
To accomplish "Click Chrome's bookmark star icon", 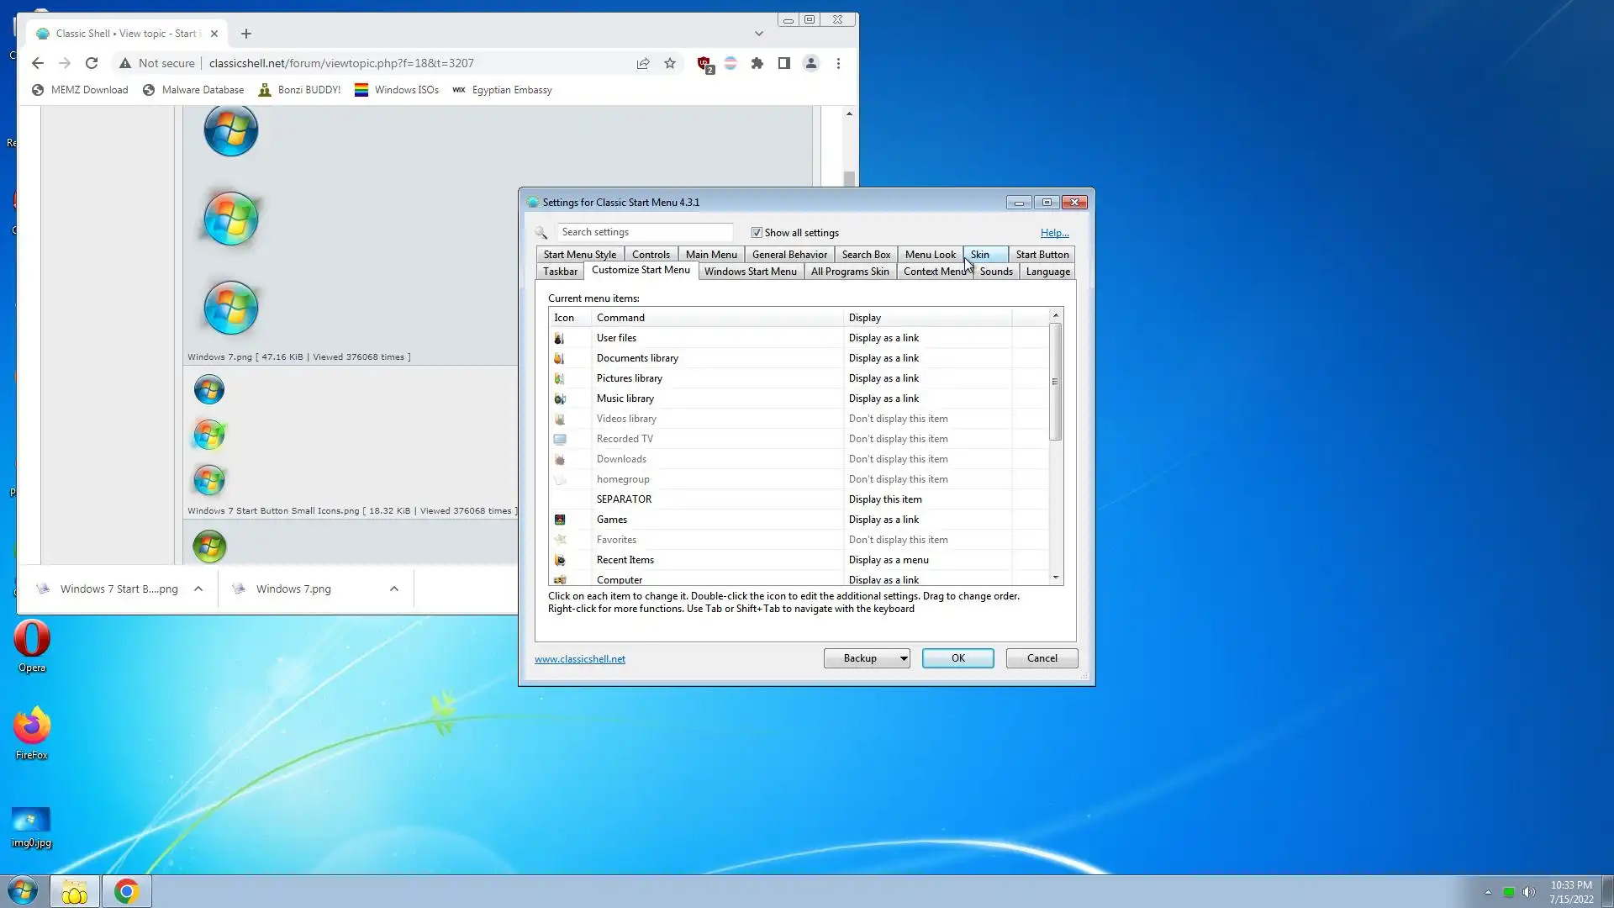I will [x=670, y=63].
